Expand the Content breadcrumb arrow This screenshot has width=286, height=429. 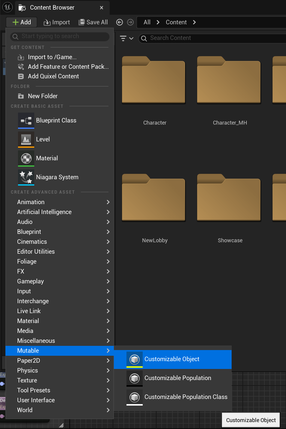click(x=194, y=22)
